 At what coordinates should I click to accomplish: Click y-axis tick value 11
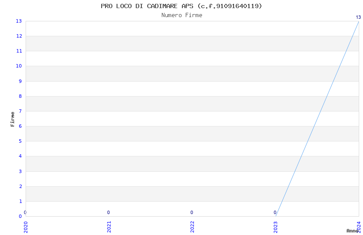pyautogui.click(x=19, y=51)
